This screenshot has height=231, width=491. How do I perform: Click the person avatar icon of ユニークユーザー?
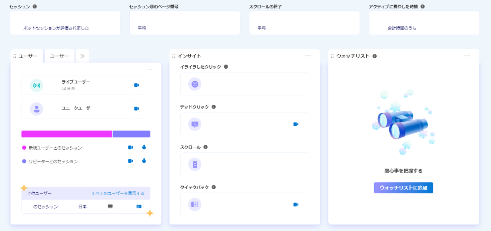tap(36, 109)
